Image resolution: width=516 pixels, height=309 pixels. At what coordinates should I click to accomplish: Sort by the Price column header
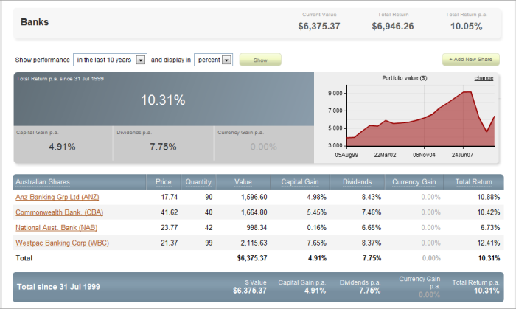coord(163,182)
